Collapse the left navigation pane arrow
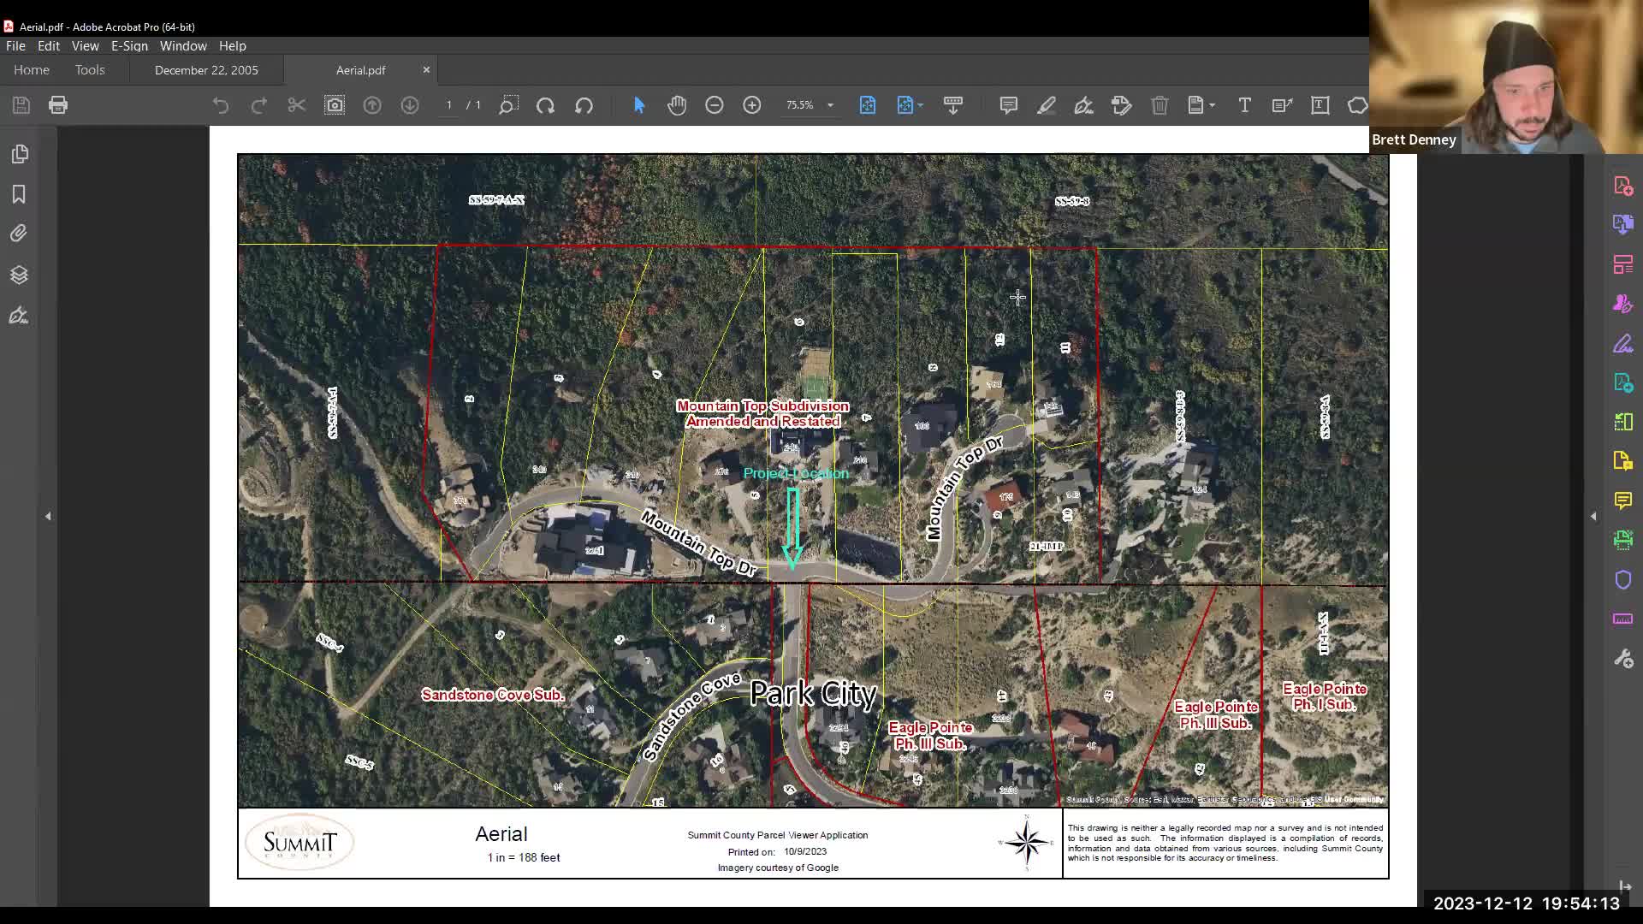The image size is (1643, 924). 49,516
